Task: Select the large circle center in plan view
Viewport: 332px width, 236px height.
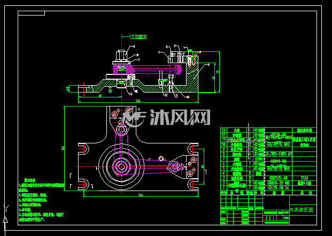Action: (121, 167)
